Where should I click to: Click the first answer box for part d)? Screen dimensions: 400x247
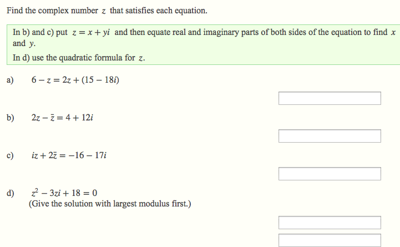[330, 223]
